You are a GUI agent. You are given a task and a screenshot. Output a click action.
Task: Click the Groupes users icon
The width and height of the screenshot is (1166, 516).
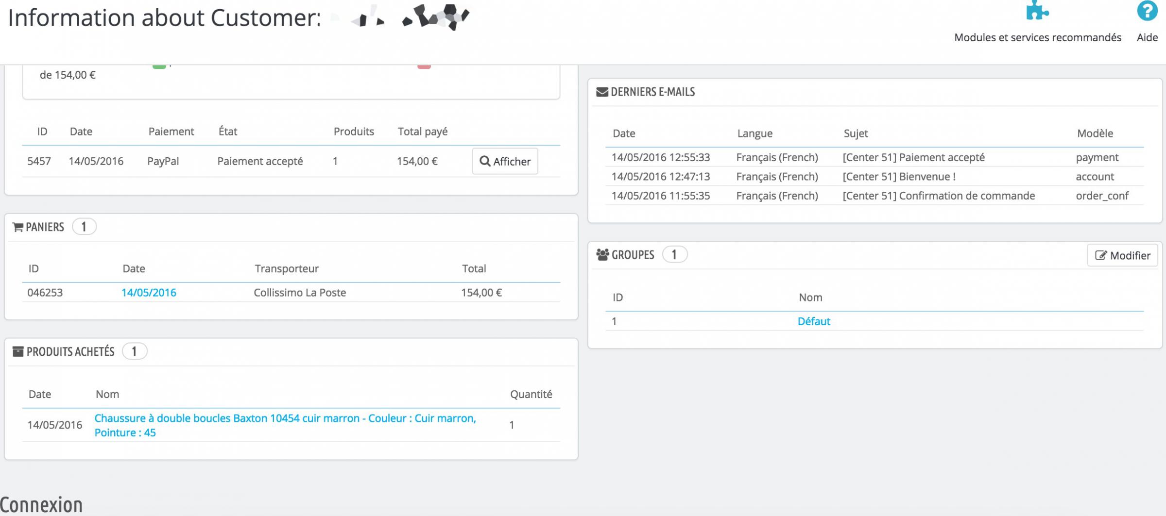tap(602, 255)
